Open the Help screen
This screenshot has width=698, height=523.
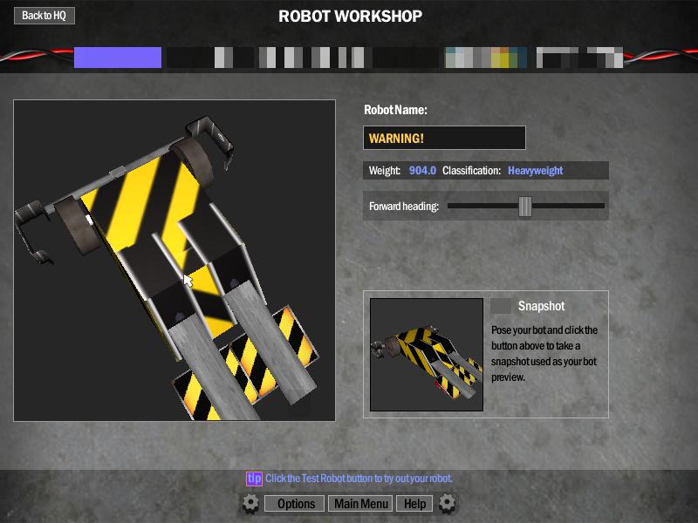coord(414,504)
